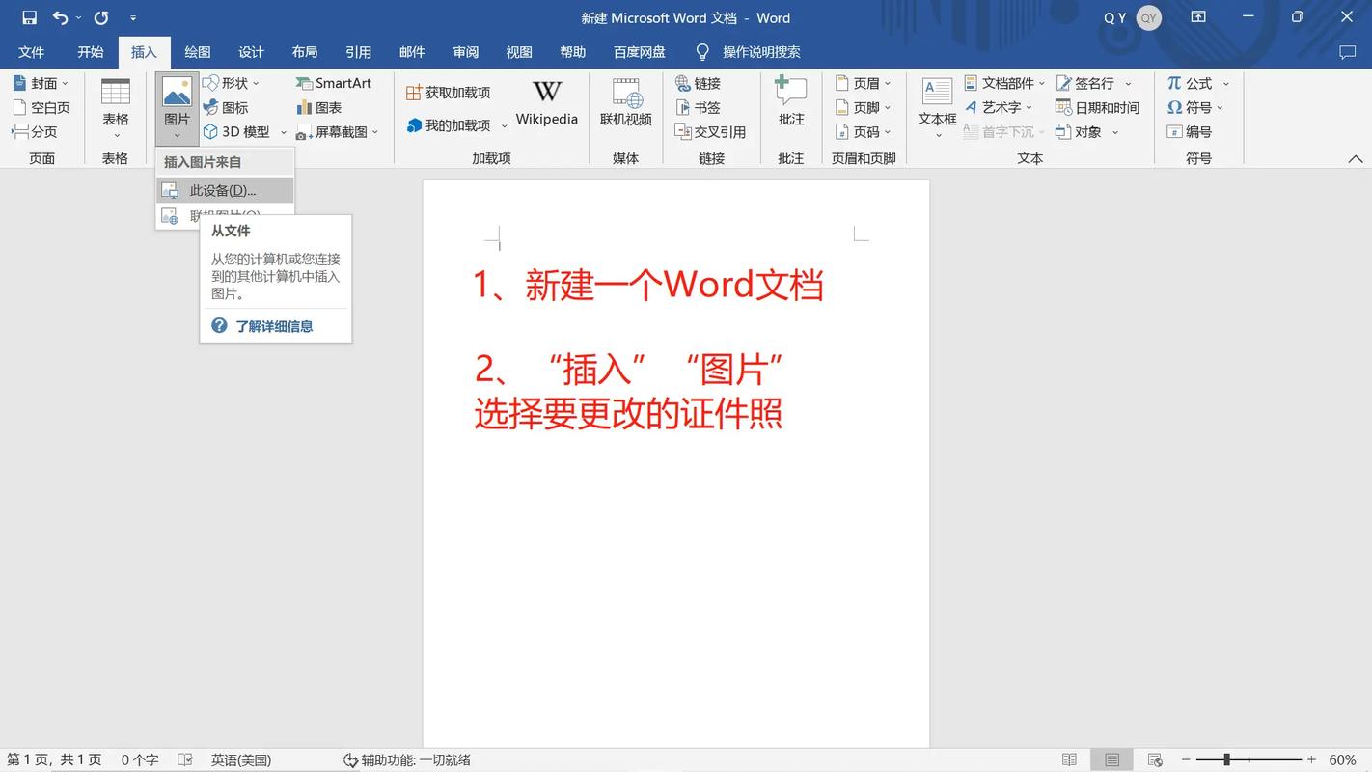The width and height of the screenshot is (1372, 772).
Task: Insert a 公式 equation
Action: pyautogui.click(x=1198, y=84)
